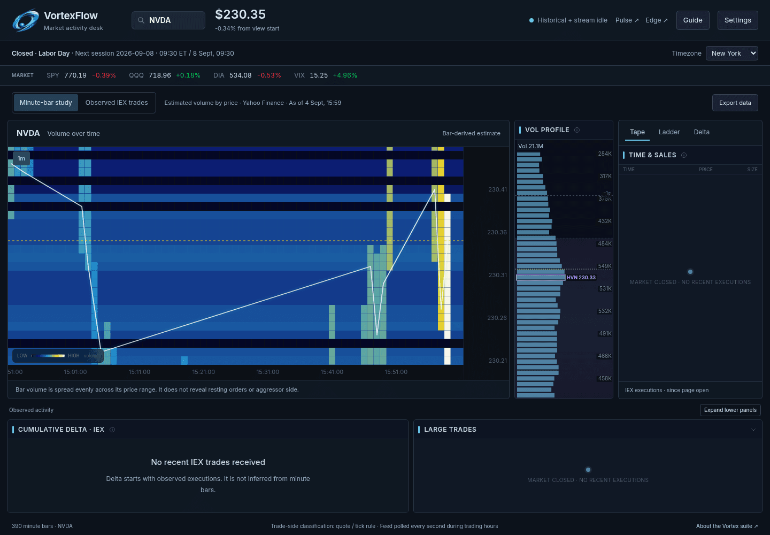Screen dimensions: 770x535
Task: Open Settings
Action: (738, 20)
